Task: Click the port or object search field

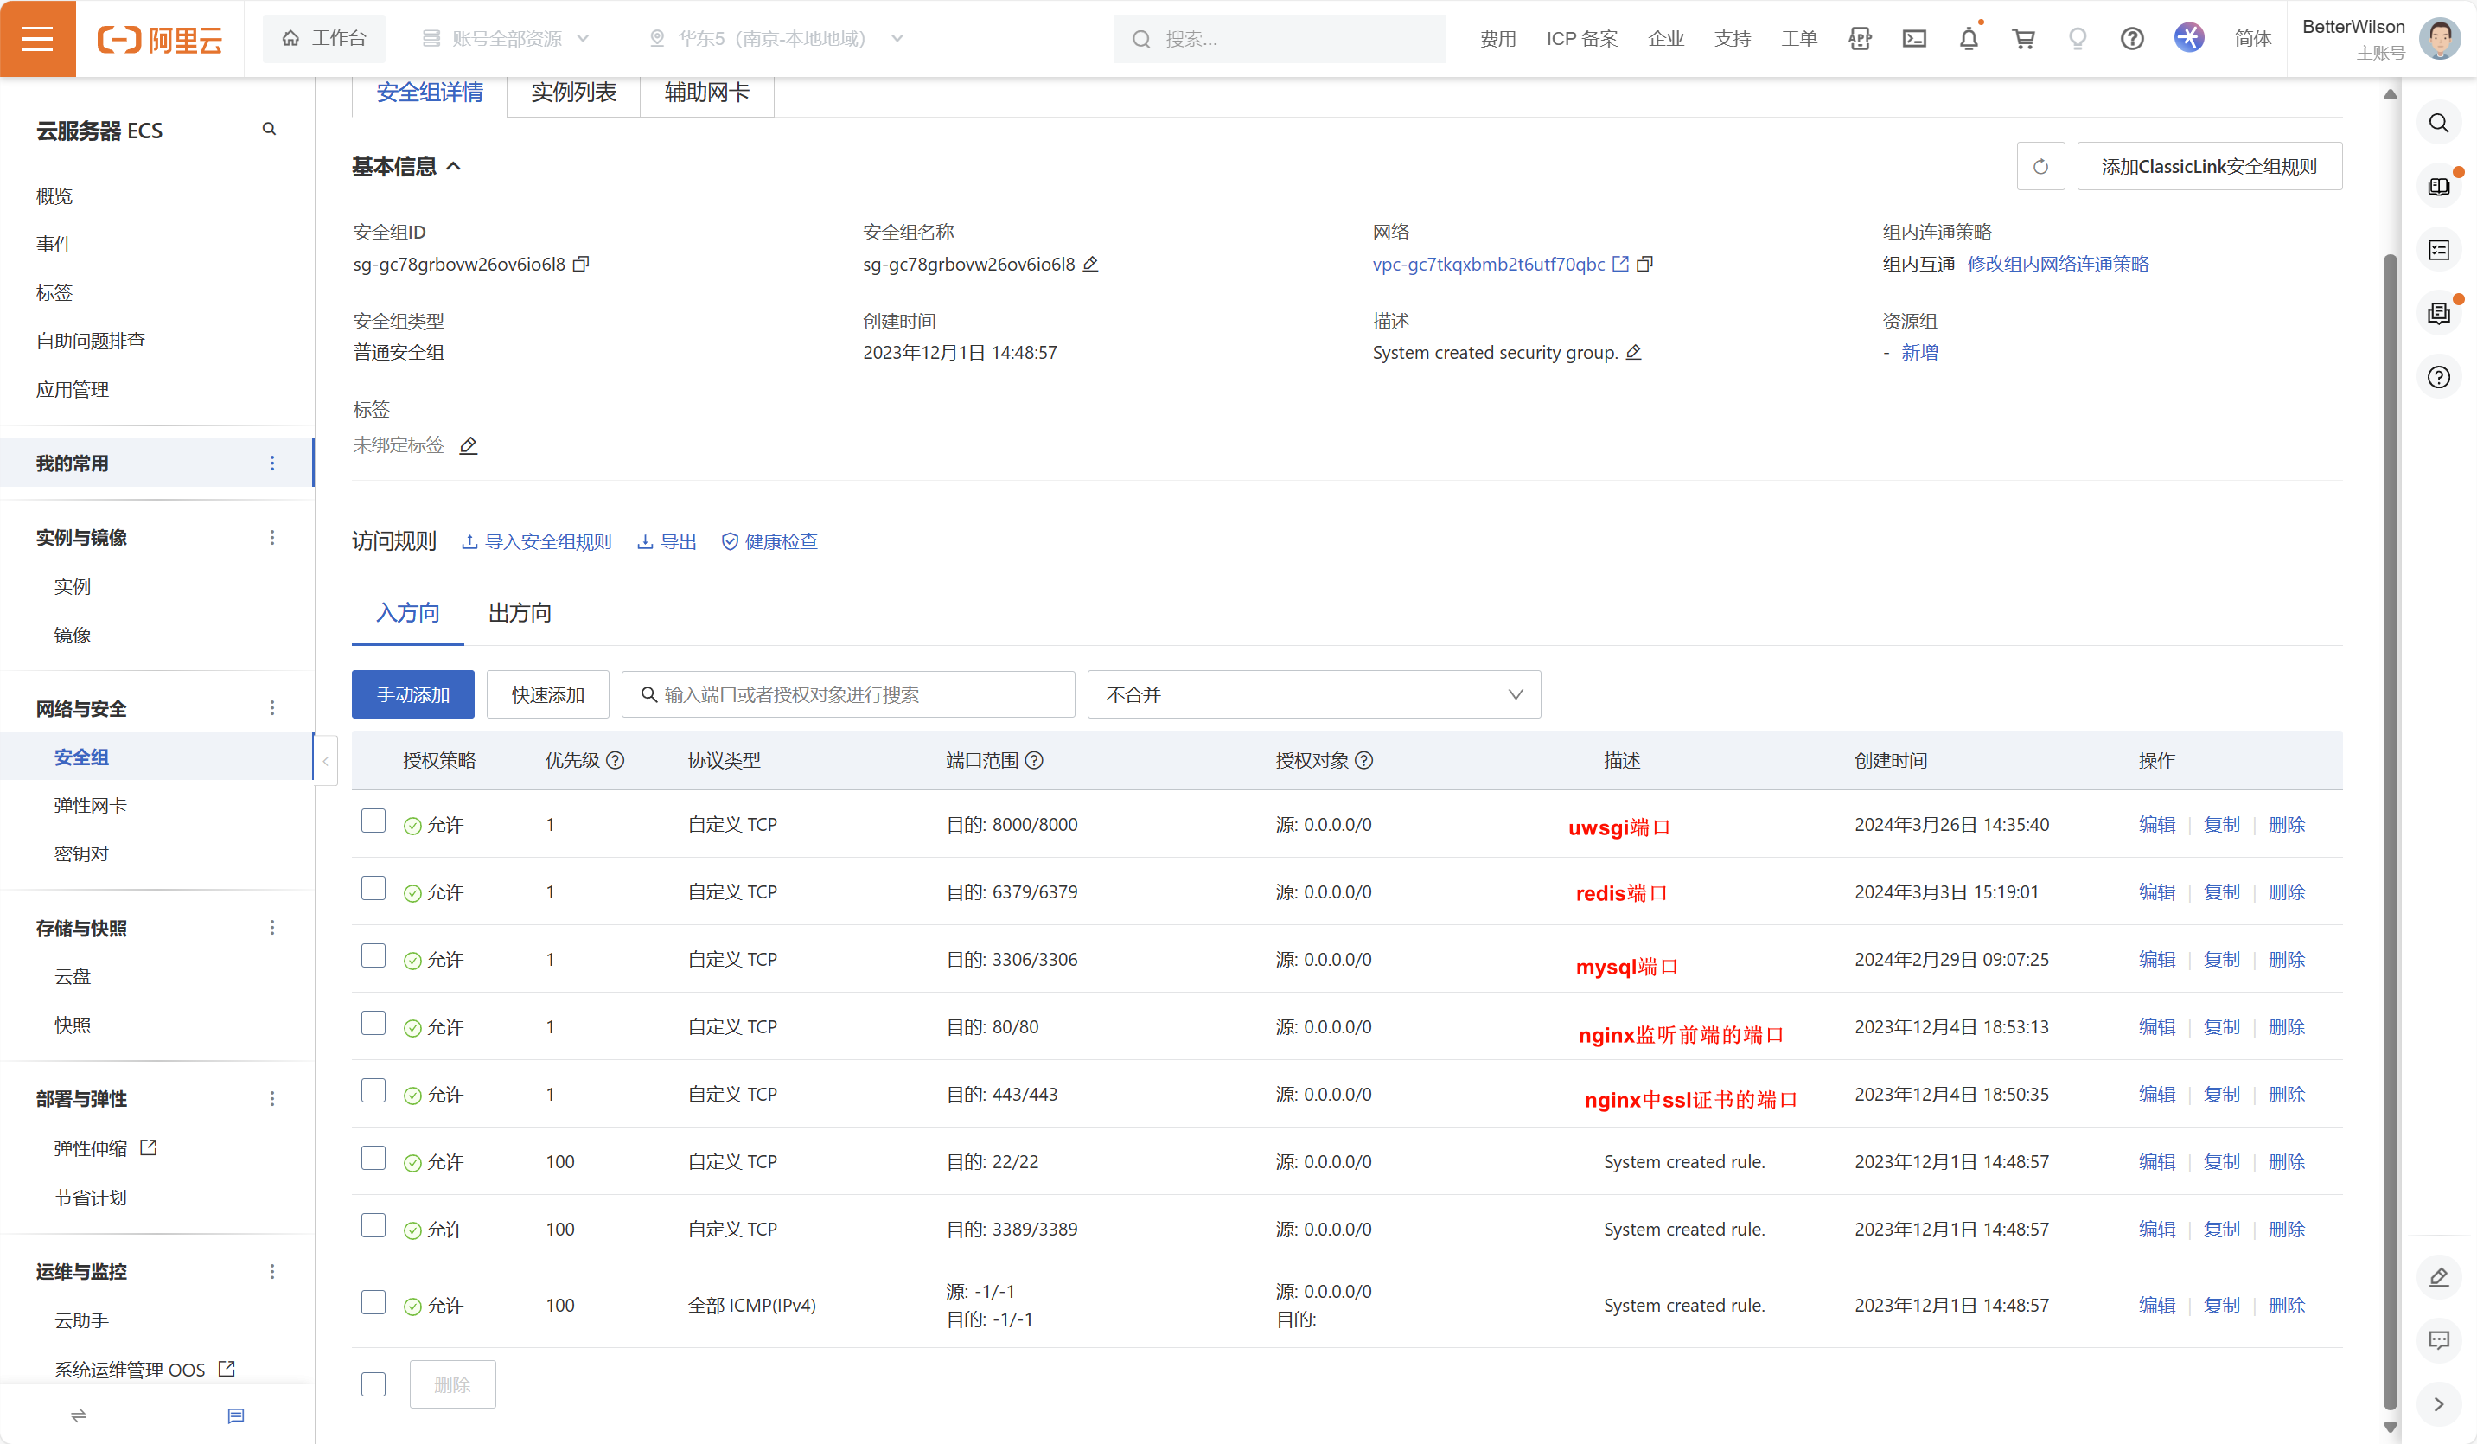Action: coord(848,695)
